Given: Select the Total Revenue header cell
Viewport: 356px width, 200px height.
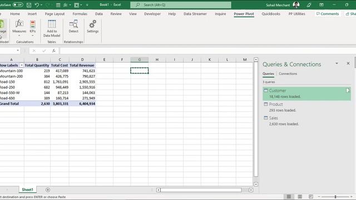Looking at the screenshot, I should point(82,66).
